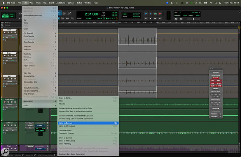This screenshot has height=157, width=241.
Task: Toggle PAN write enable in automation window
Action: (213, 83)
